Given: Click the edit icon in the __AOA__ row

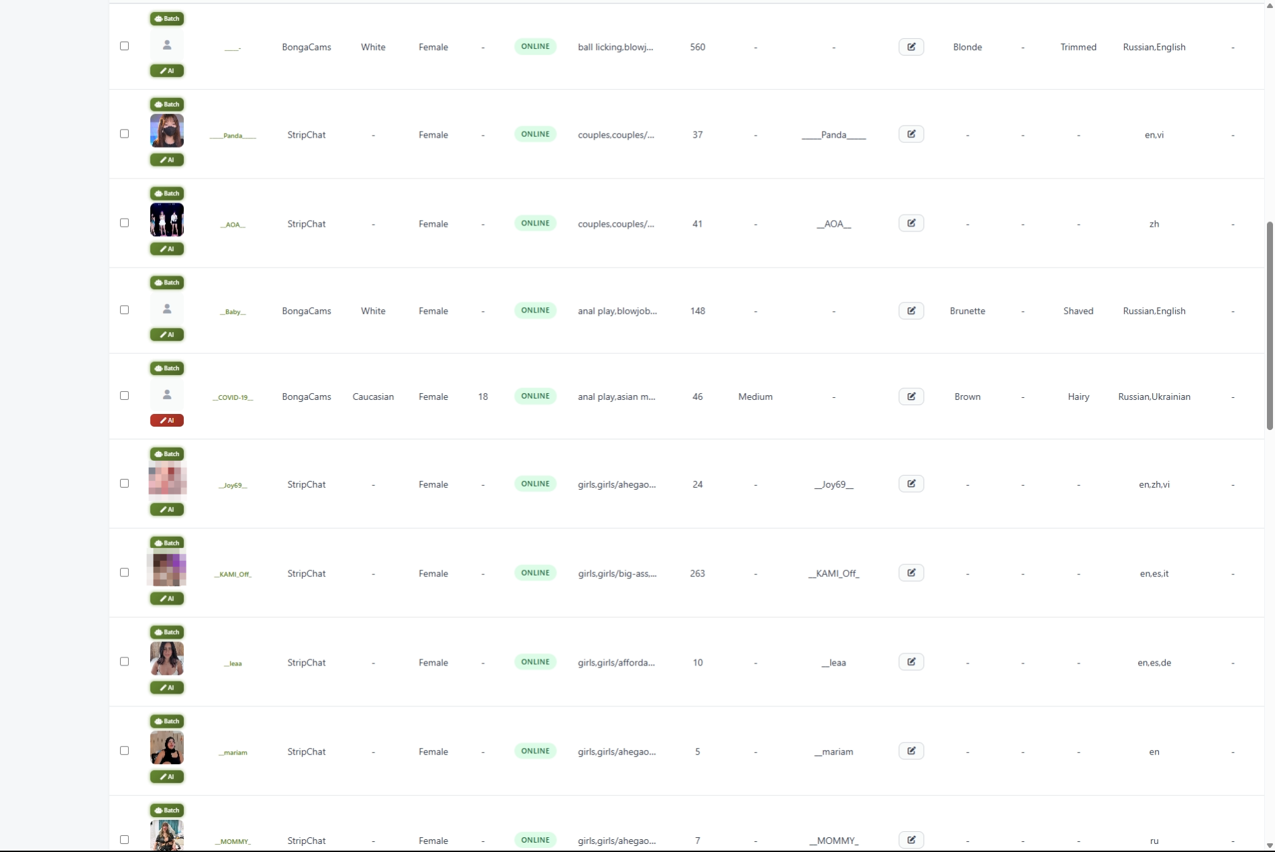Looking at the screenshot, I should pyautogui.click(x=911, y=223).
